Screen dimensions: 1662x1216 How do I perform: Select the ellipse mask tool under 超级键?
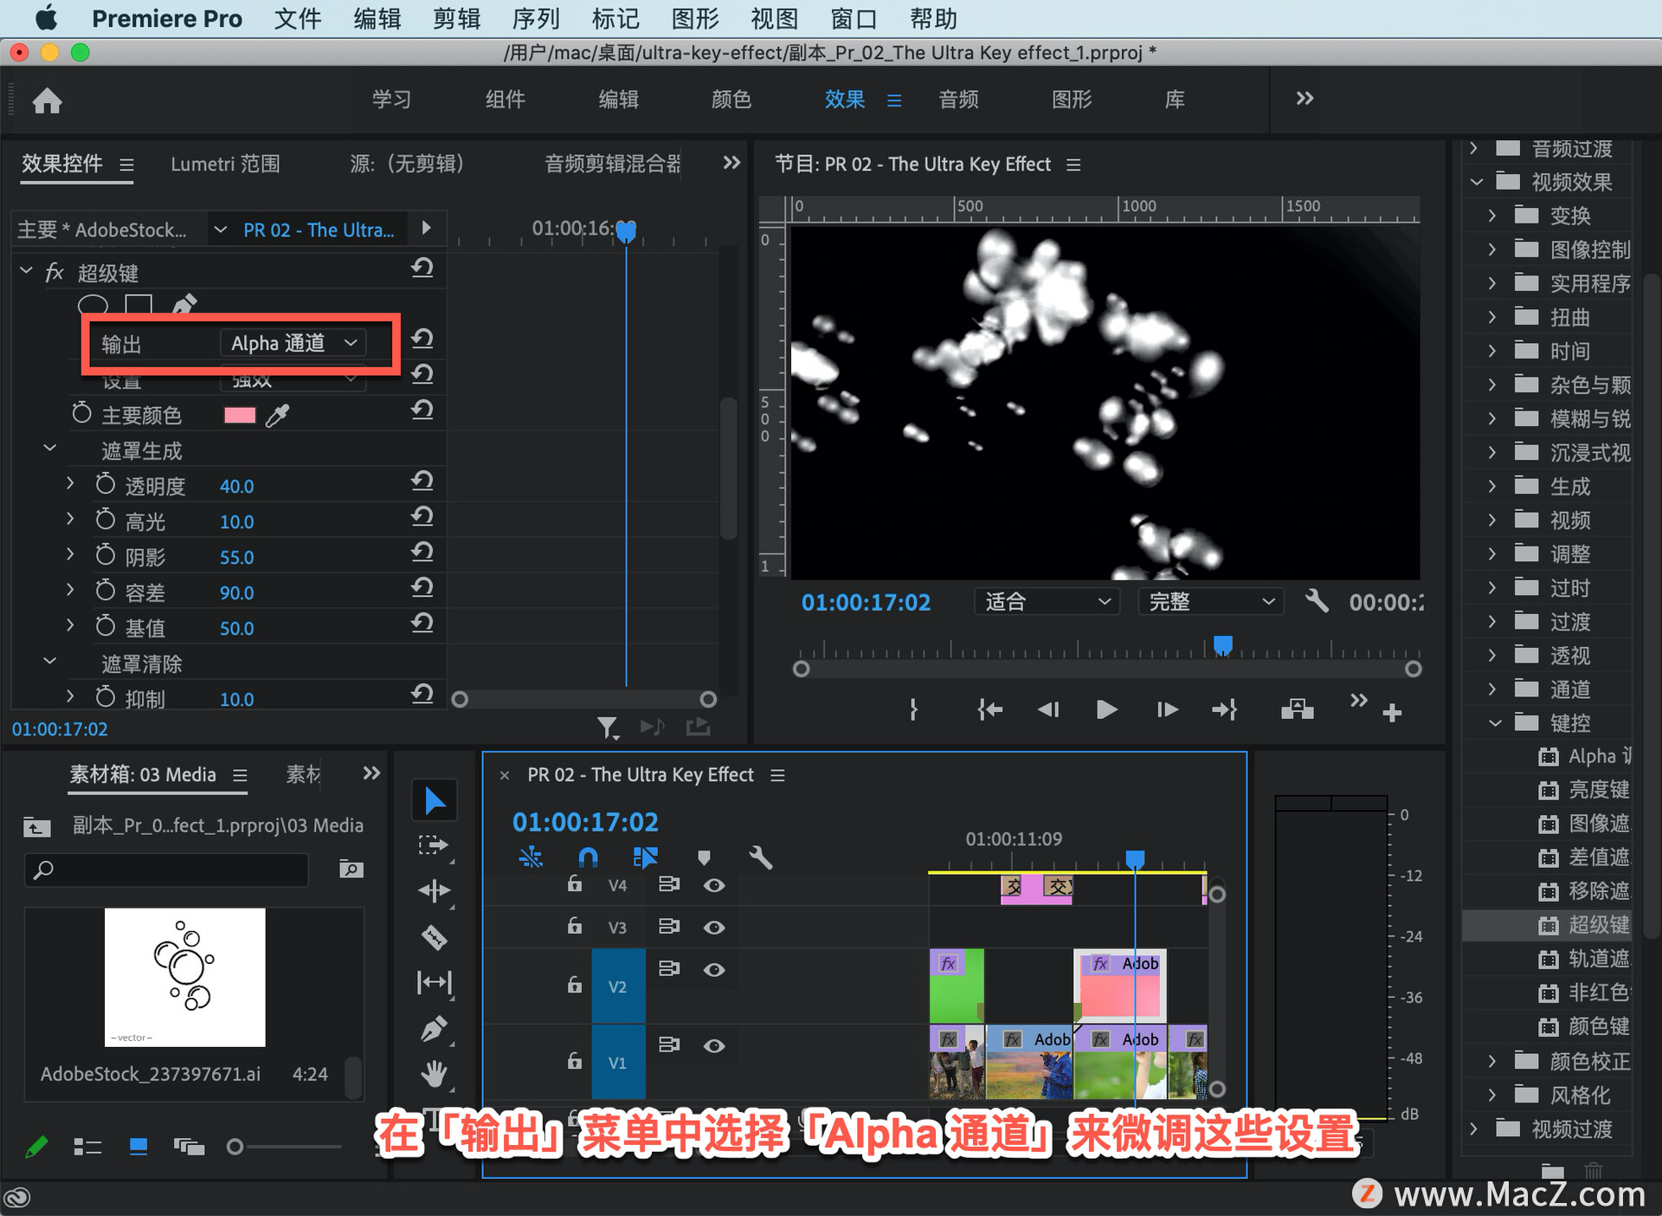[x=93, y=304]
